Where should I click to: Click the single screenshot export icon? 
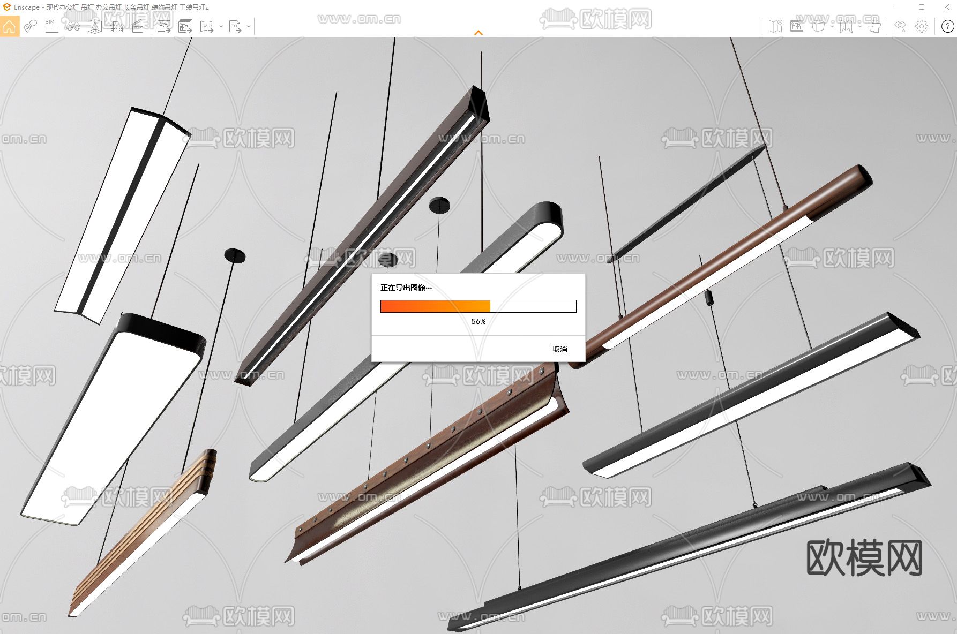(x=164, y=26)
